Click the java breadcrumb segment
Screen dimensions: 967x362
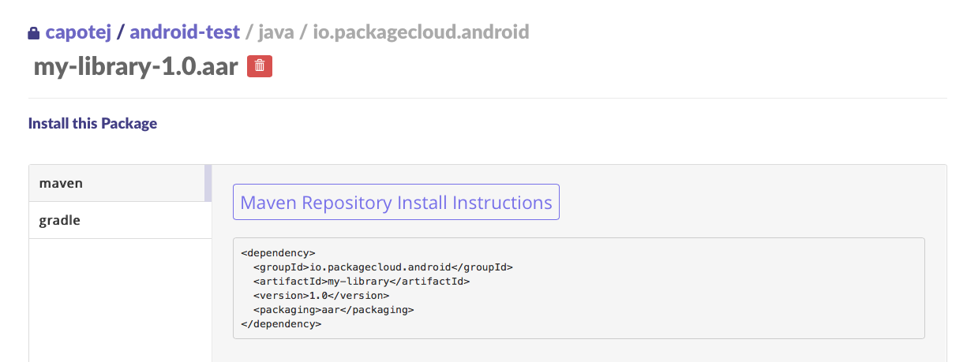(275, 32)
